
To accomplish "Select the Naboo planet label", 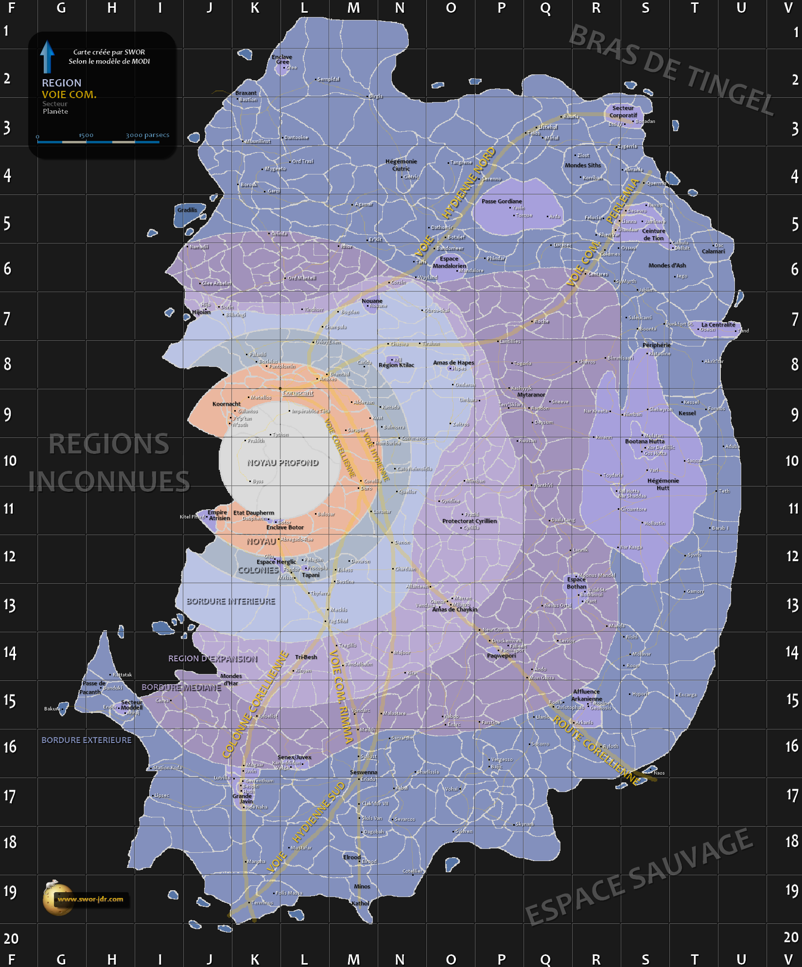I will (451, 716).
